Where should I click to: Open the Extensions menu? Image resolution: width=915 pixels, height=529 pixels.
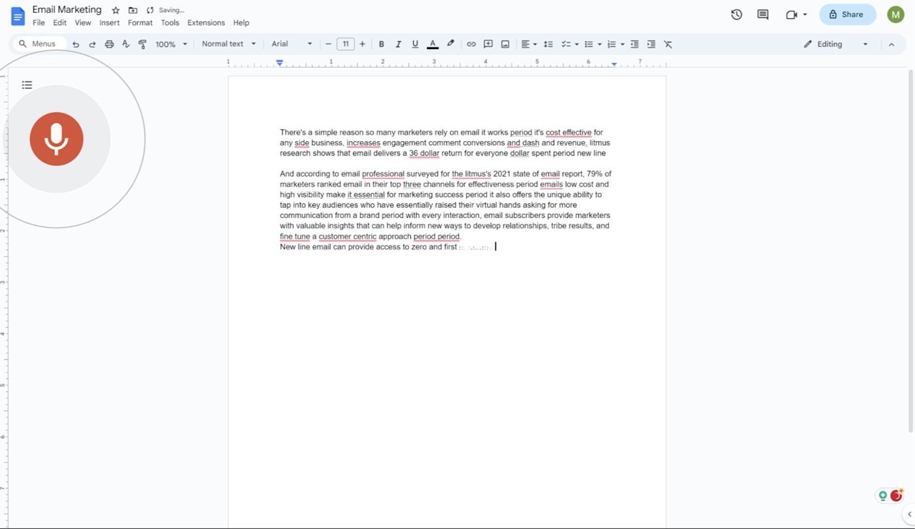206,23
